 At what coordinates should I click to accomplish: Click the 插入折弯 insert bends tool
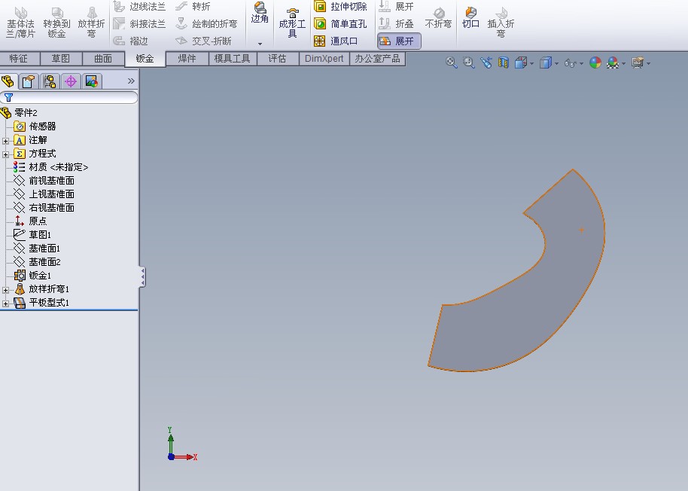pos(501,23)
